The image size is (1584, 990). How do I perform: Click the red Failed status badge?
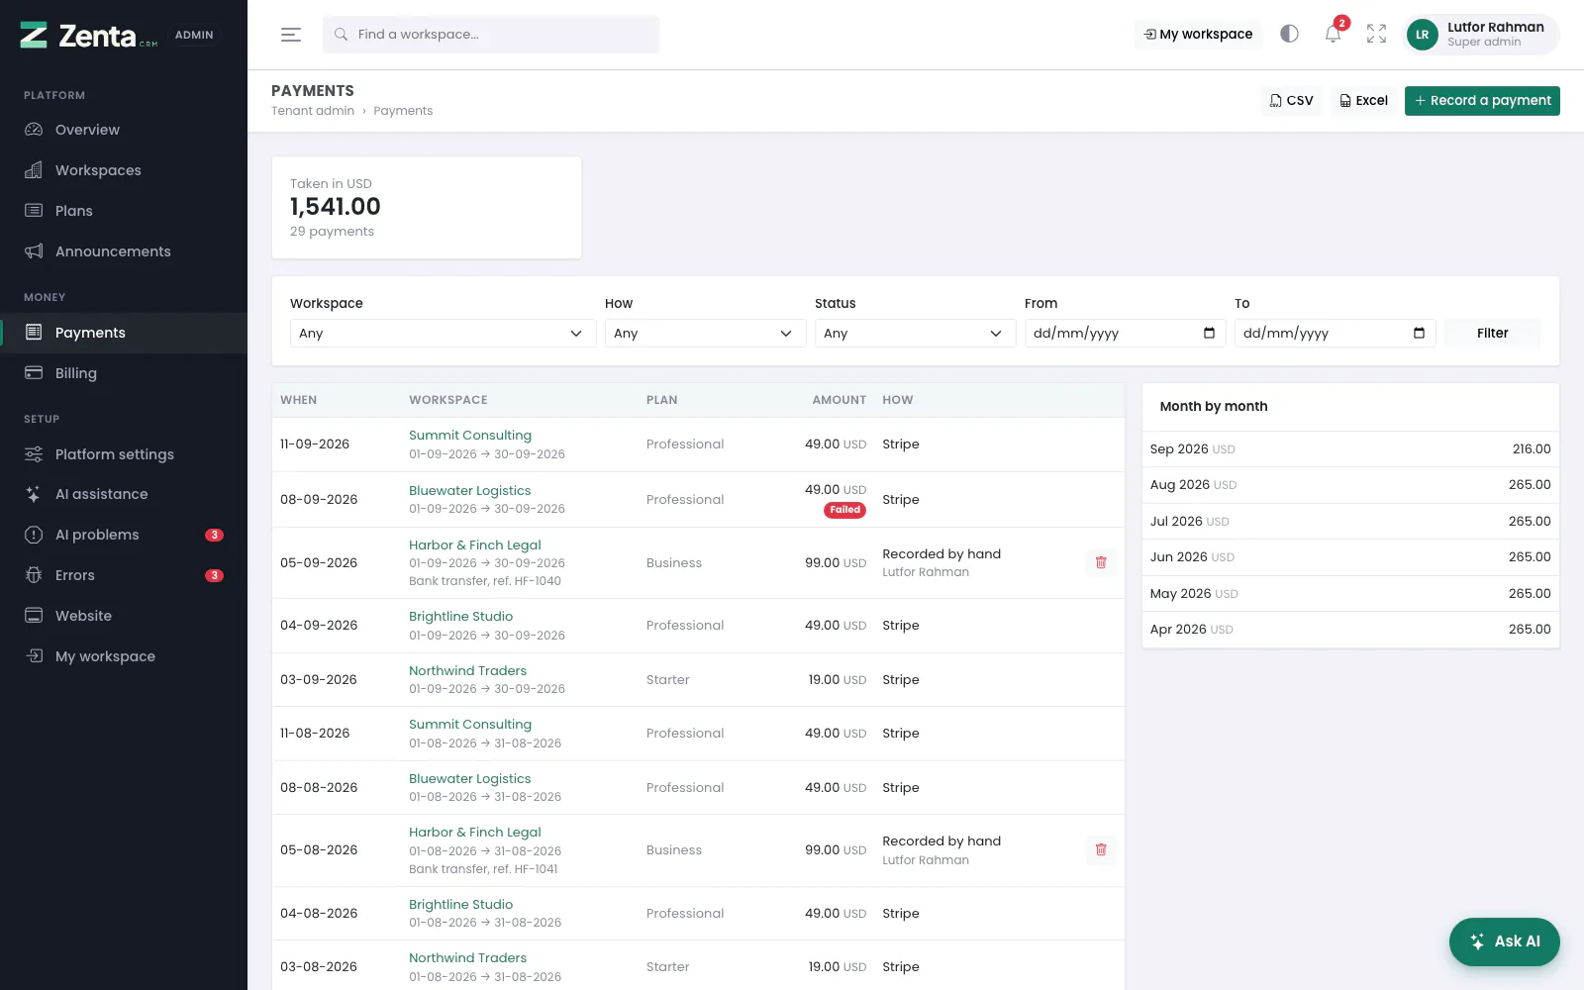click(x=845, y=510)
